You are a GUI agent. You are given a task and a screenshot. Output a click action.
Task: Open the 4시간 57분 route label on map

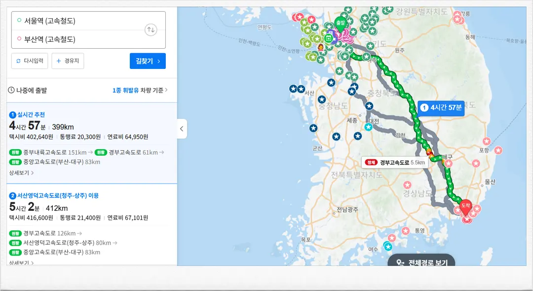(441, 108)
